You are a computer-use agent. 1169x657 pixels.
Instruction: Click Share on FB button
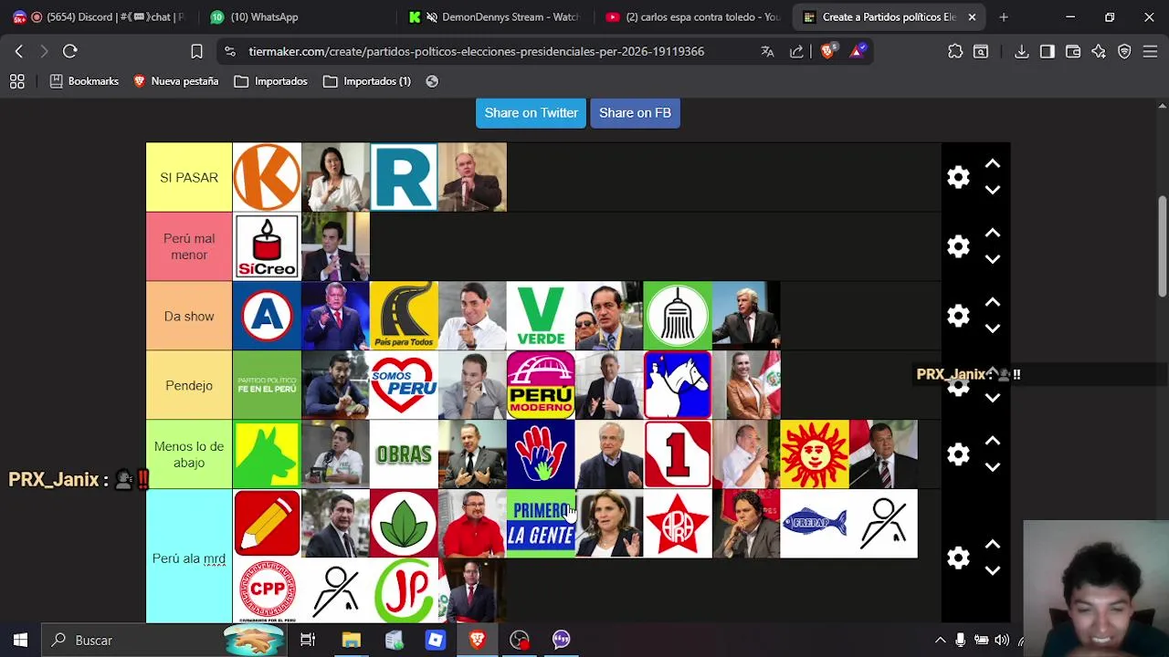(635, 112)
